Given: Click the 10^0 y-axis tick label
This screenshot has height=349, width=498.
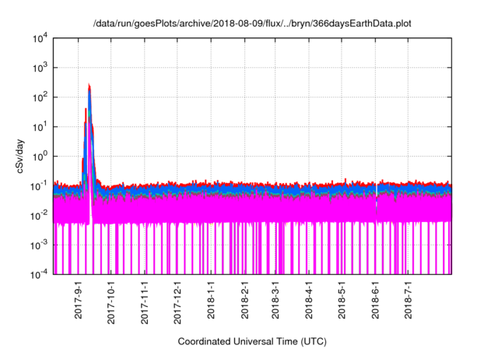Looking at the screenshot, I should tap(40, 157).
